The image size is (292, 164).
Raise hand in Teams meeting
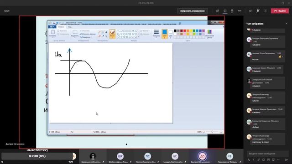[232, 11]
